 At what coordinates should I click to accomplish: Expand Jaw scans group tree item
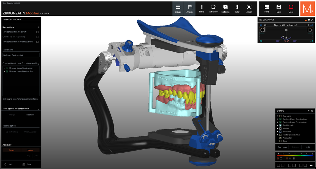(x=277, y=116)
